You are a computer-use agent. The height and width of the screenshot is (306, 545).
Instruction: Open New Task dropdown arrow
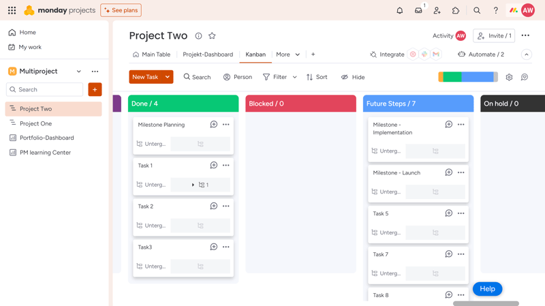coord(168,77)
